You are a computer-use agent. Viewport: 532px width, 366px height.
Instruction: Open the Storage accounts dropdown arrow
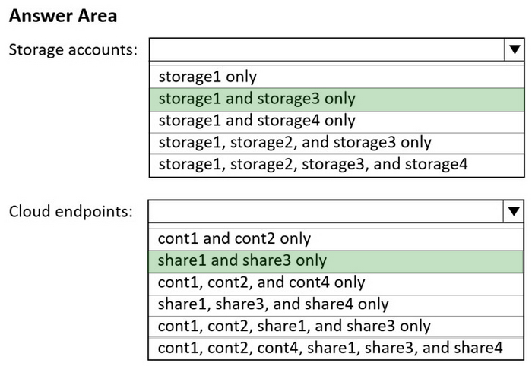pos(515,50)
